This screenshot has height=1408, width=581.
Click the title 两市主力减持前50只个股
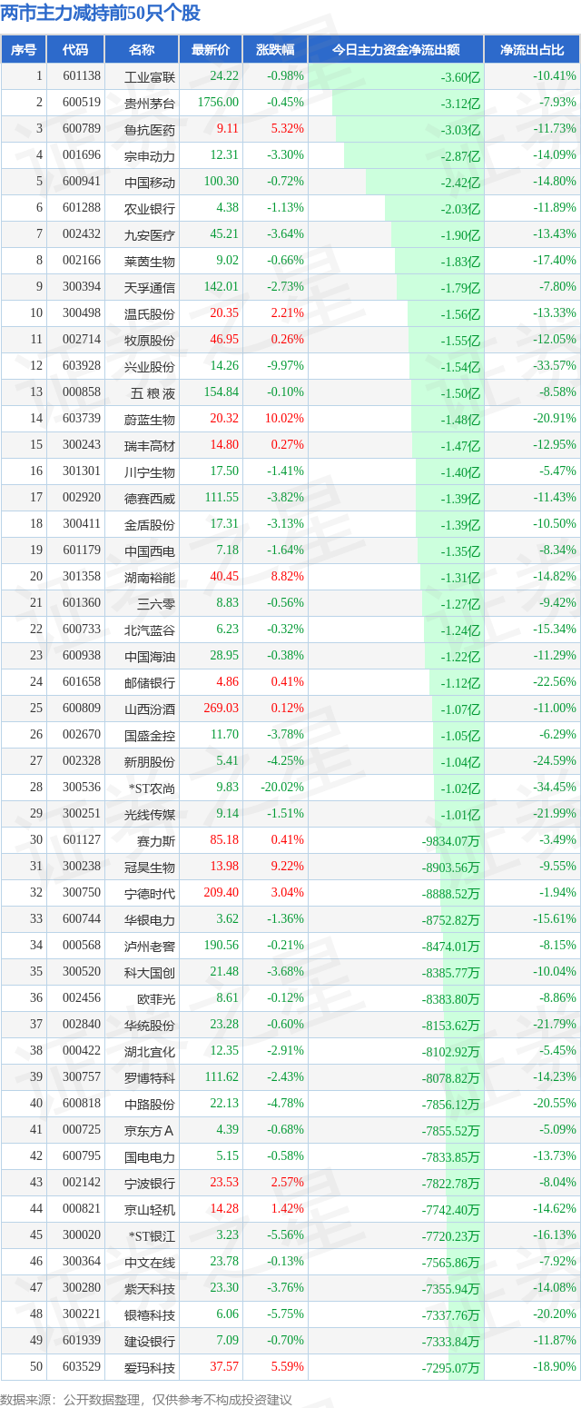[x=101, y=13]
